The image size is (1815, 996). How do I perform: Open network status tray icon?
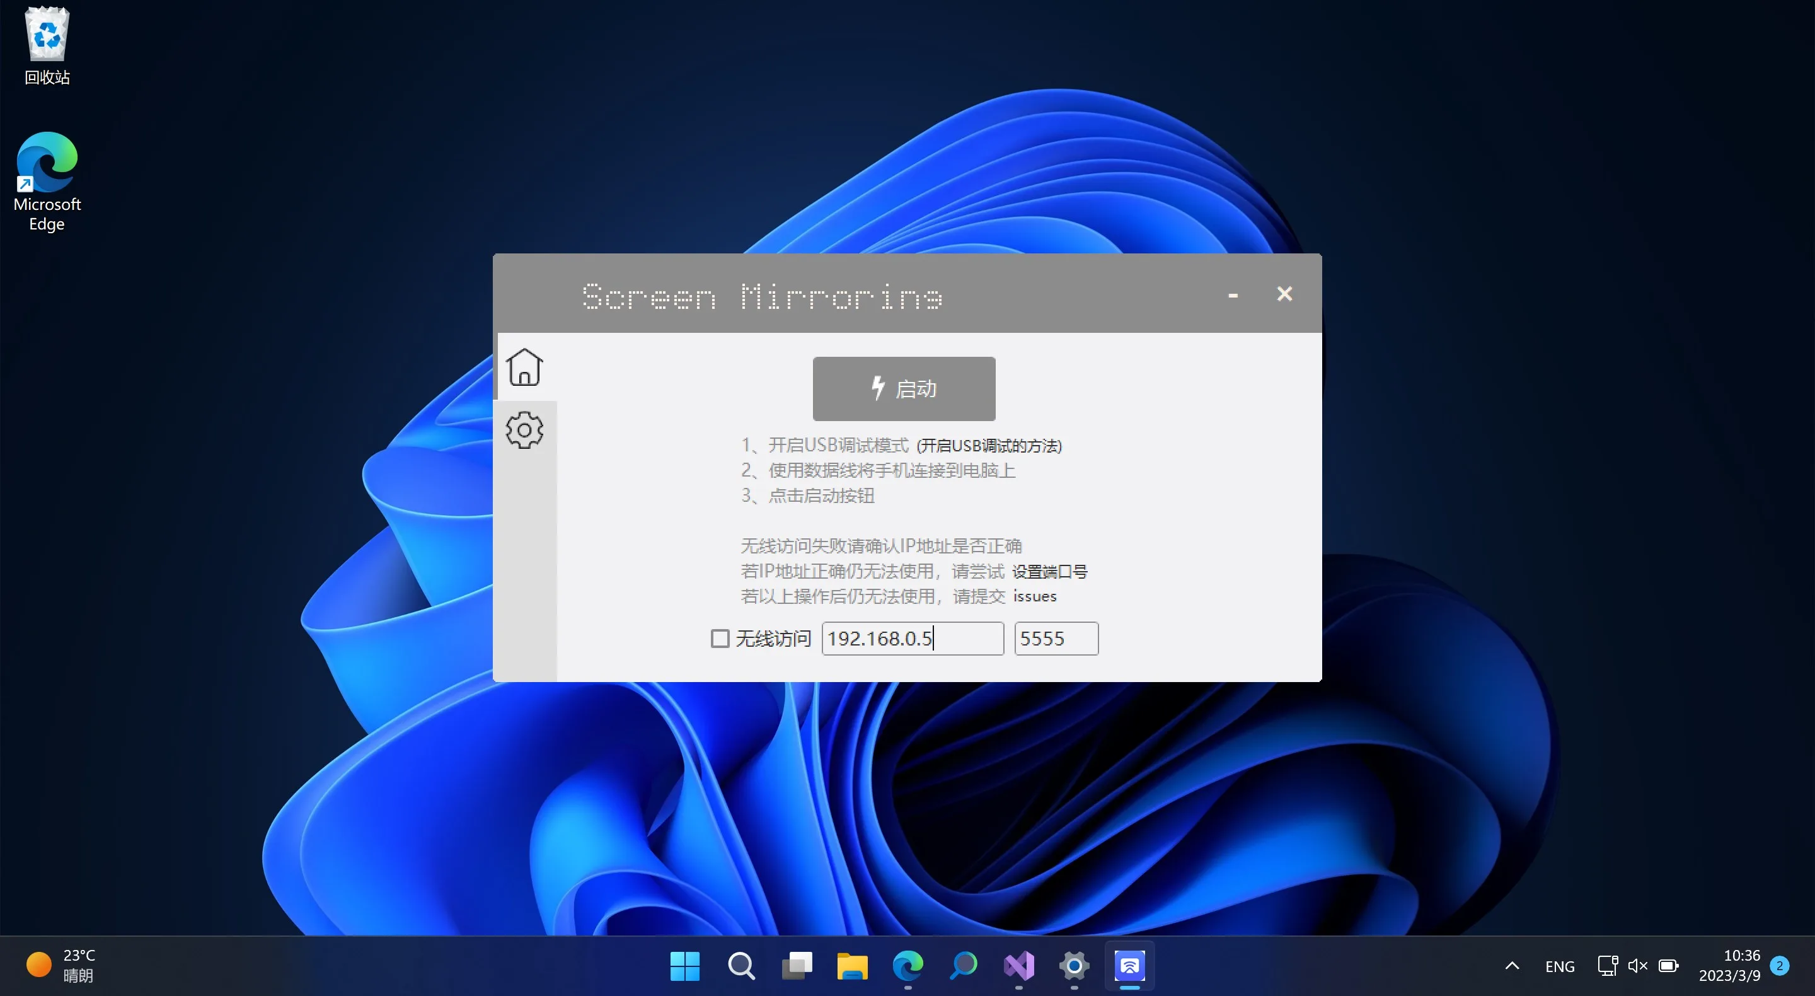[x=1607, y=966]
